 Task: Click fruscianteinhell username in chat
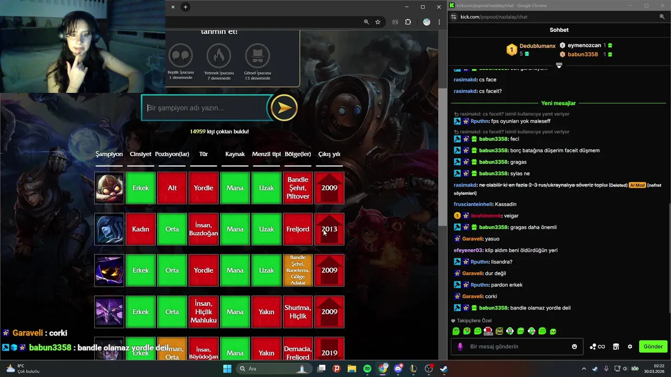tap(473, 204)
